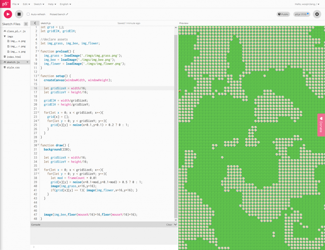The image size is (325, 250).
Task: Open the pink Donate tab
Action: pyautogui.click(x=321, y=125)
